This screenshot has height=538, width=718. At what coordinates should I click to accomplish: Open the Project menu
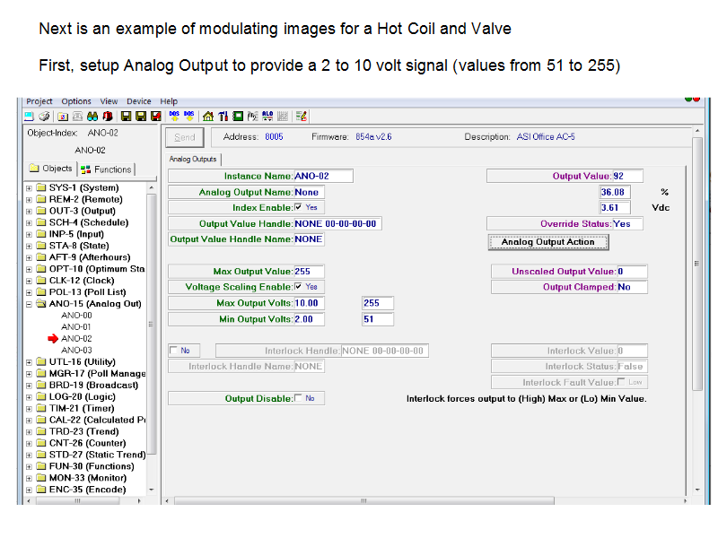(39, 101)
